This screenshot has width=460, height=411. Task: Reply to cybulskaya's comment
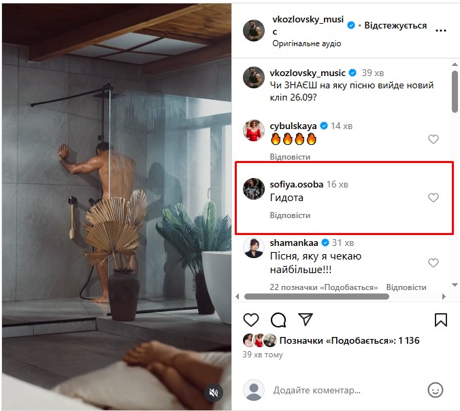[x=290, y=157]
